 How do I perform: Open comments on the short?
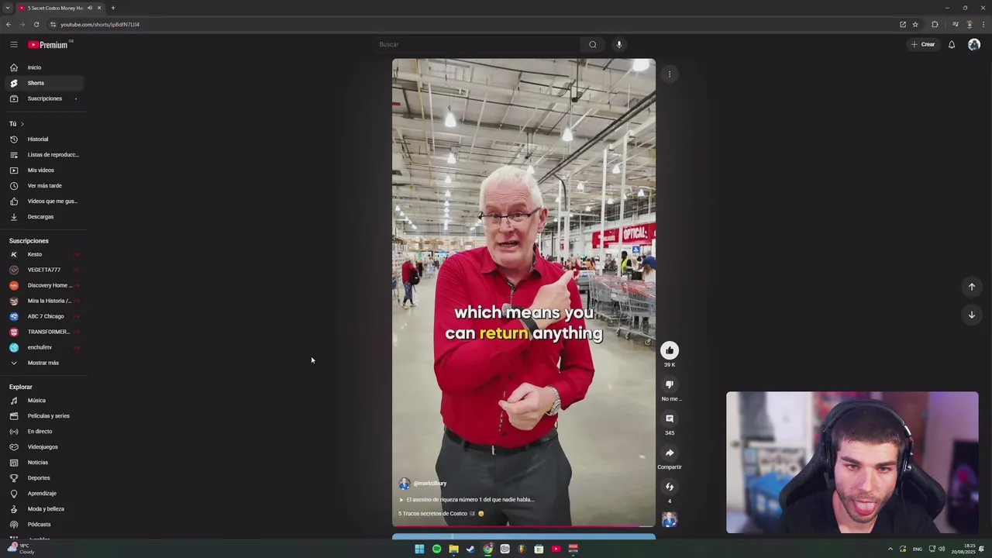point(670,418)
